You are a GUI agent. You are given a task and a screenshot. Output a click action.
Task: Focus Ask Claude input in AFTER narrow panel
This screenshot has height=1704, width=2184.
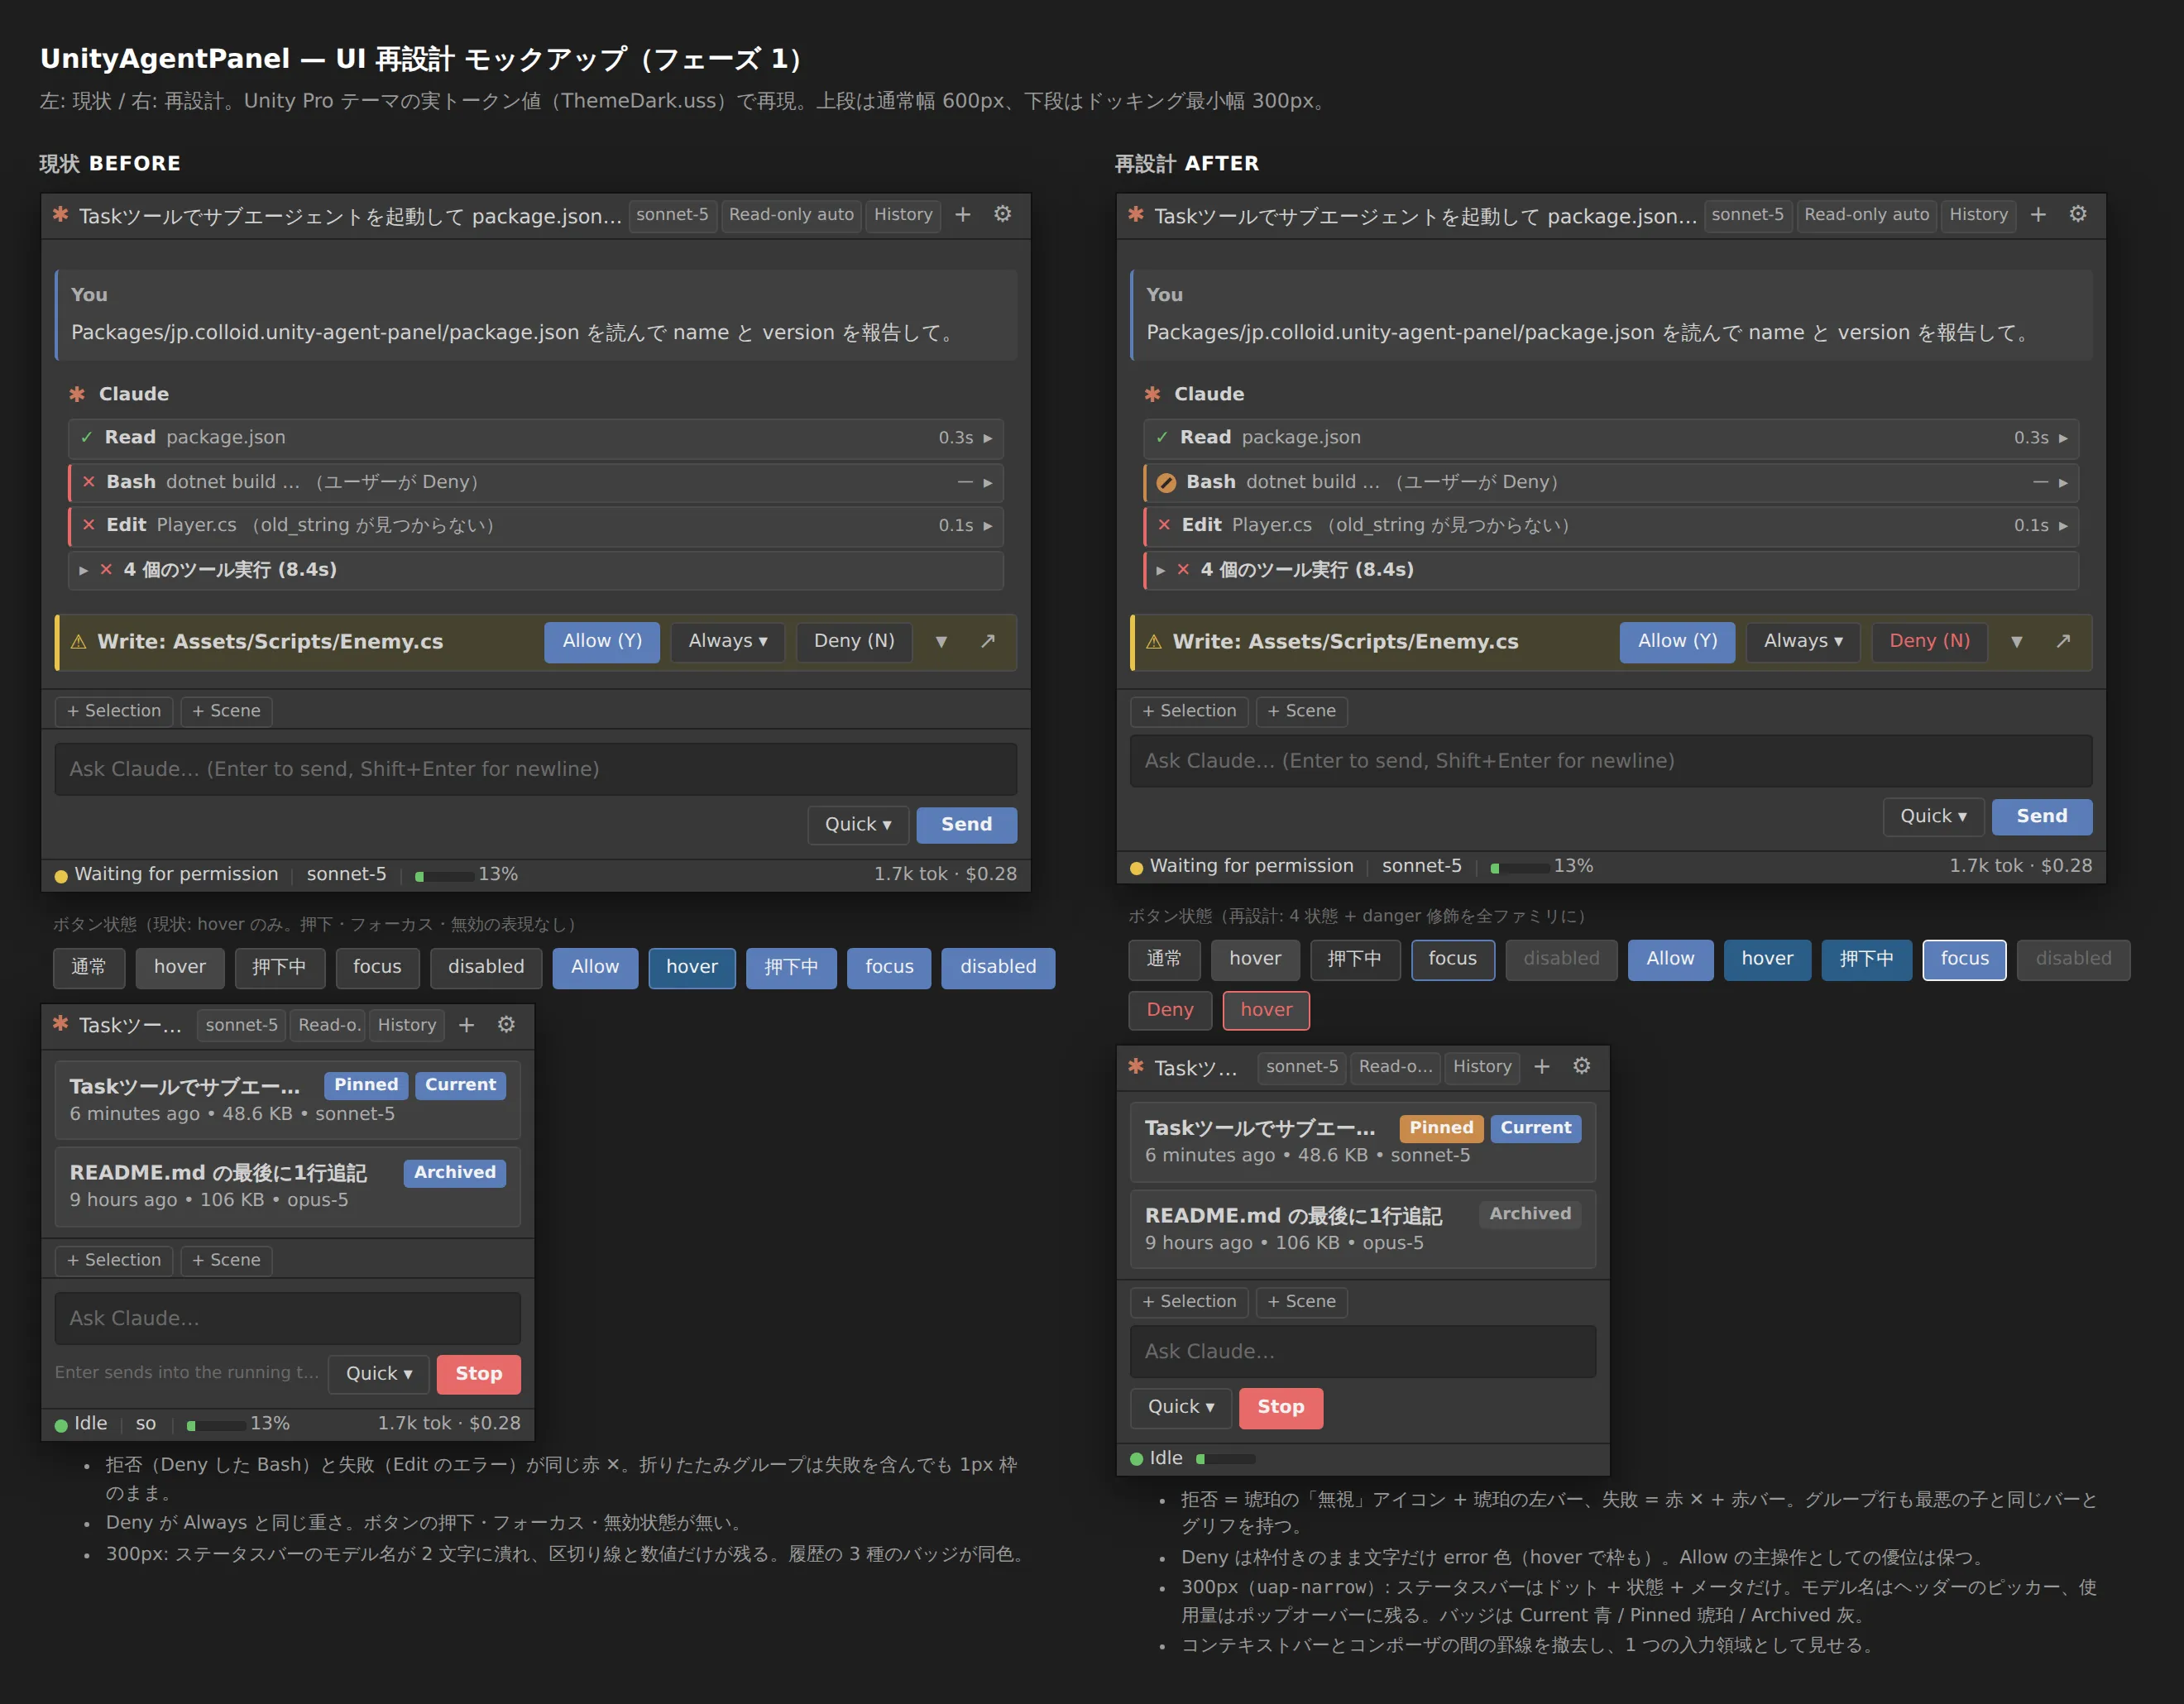pyautogui.click(x=1363, y=1352)
